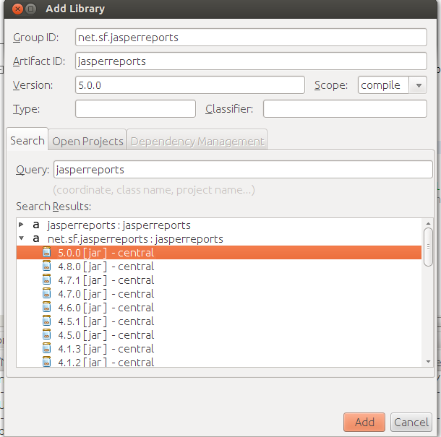
Task: Click the Add button
Action: [x=364, y=422]
